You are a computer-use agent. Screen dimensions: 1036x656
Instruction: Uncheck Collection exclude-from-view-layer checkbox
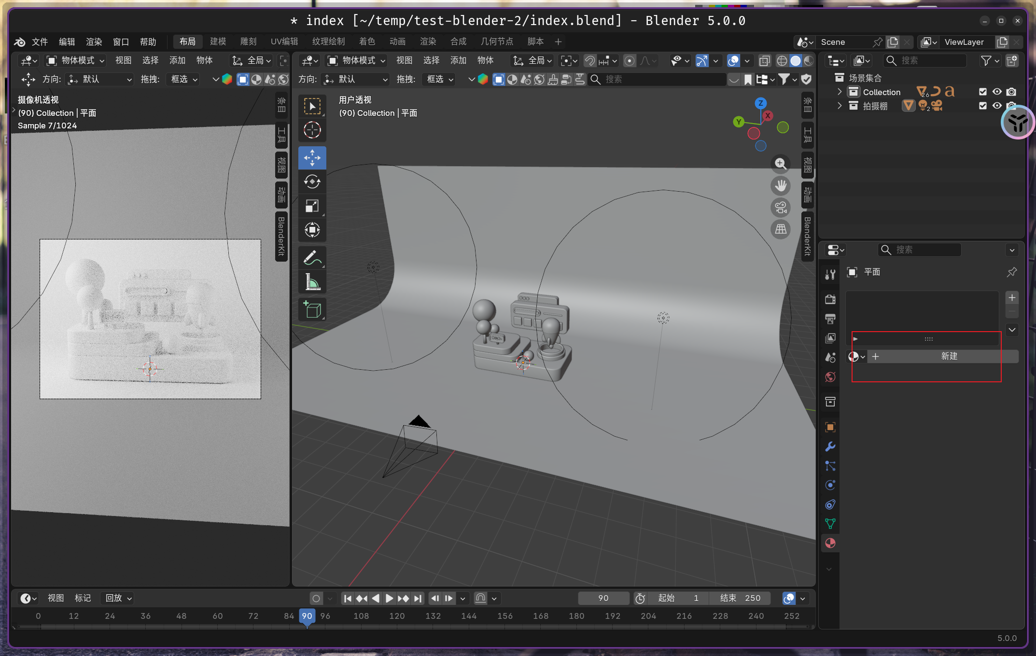pyautogui.click(x=982, y=92)
